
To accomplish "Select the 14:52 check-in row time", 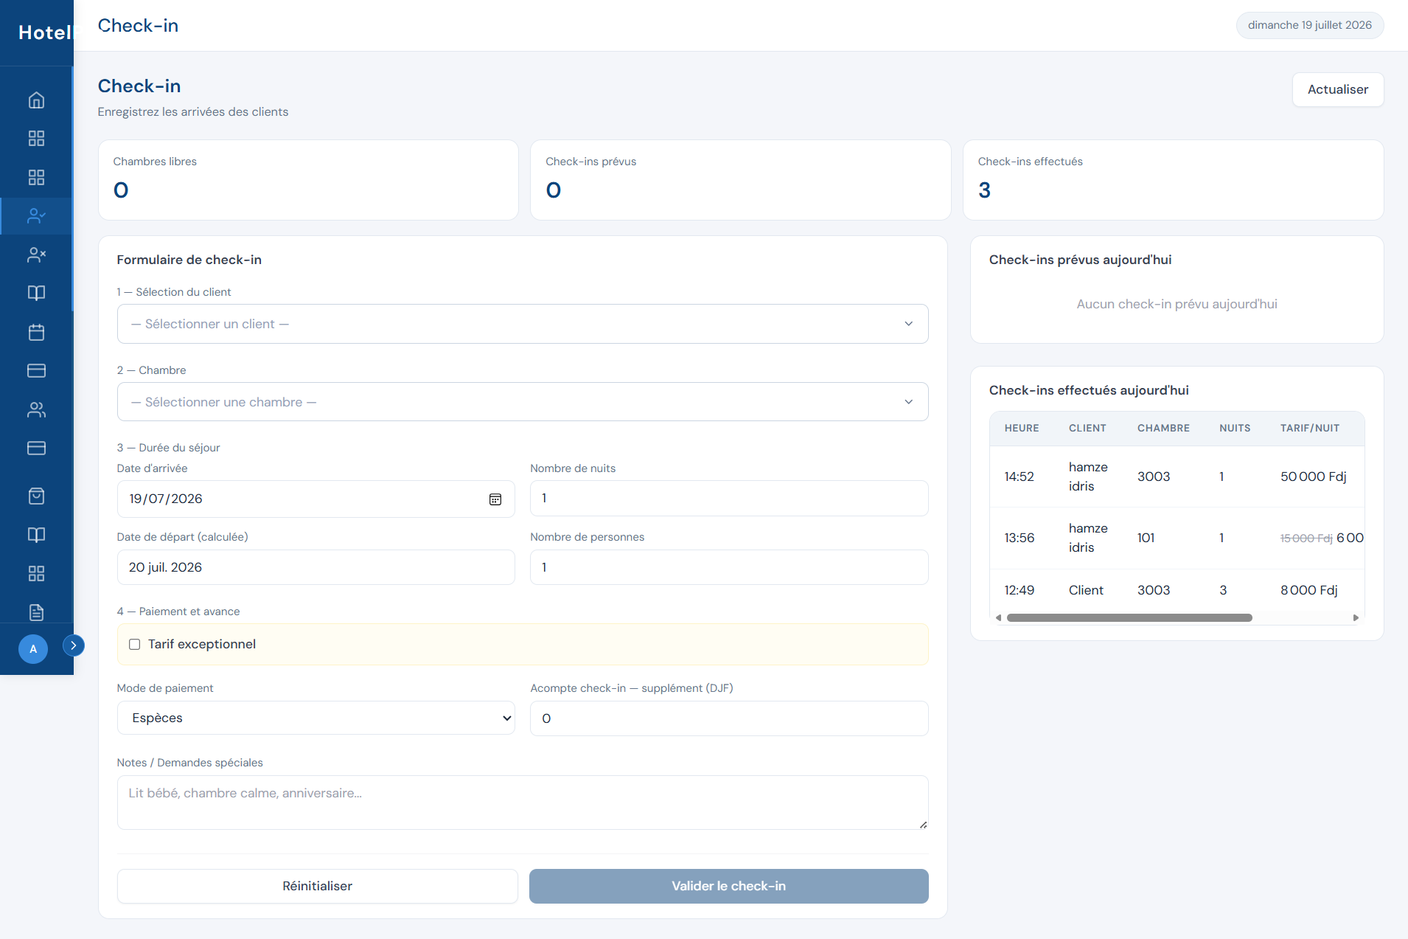I will [x=1019, y=477].
